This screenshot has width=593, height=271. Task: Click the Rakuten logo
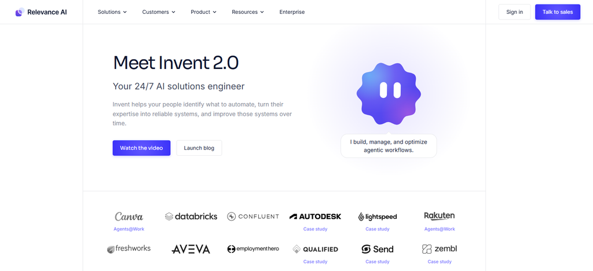(x=440, y=216)
